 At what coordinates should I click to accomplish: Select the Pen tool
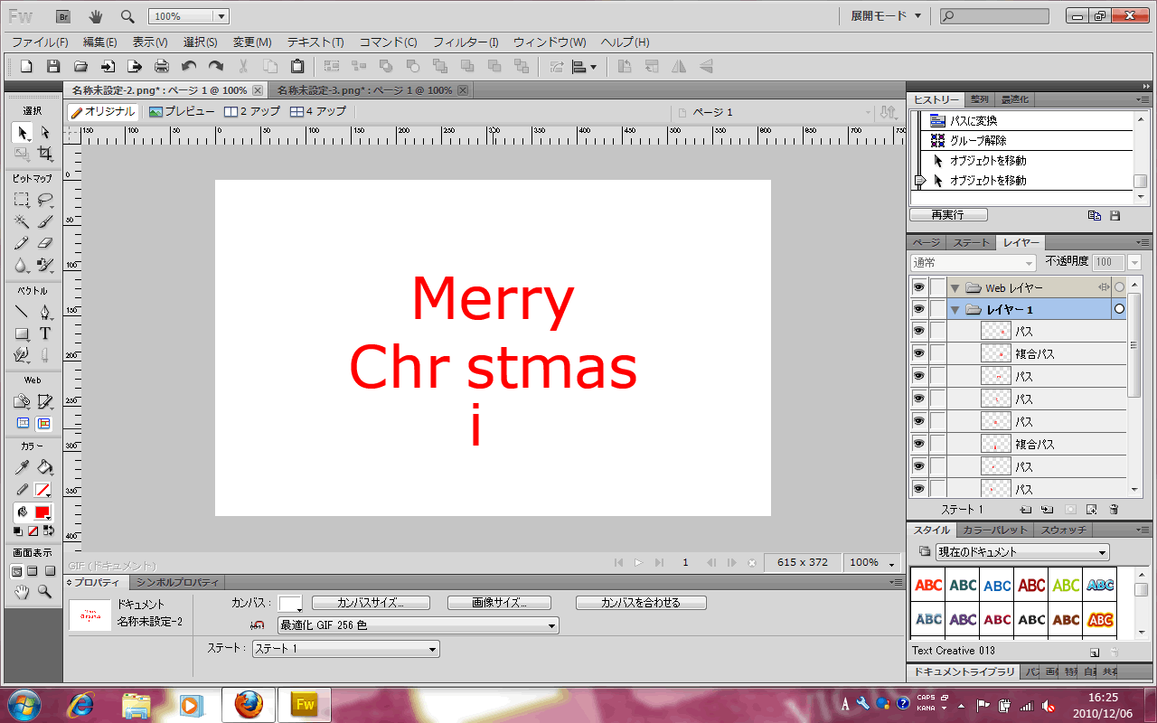(44, 312)
